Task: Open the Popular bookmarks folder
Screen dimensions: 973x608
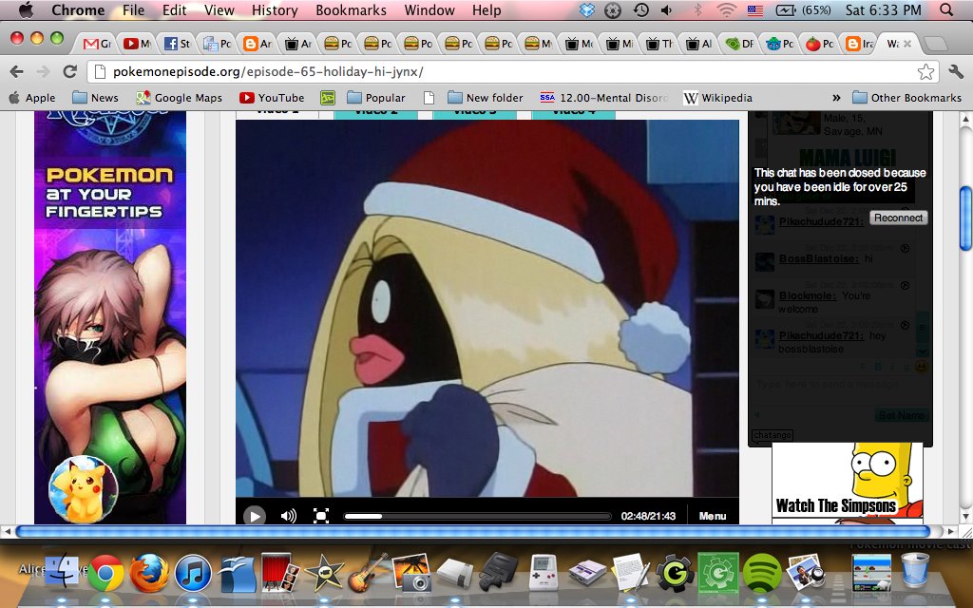Action: tap(376, 98)
